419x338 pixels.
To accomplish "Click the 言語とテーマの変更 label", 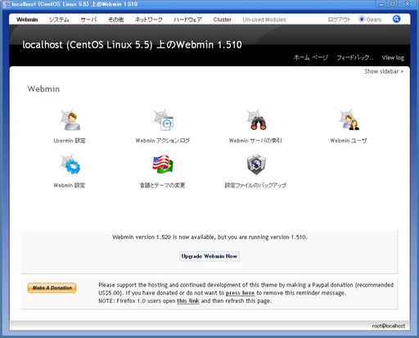I will point(163,186).
